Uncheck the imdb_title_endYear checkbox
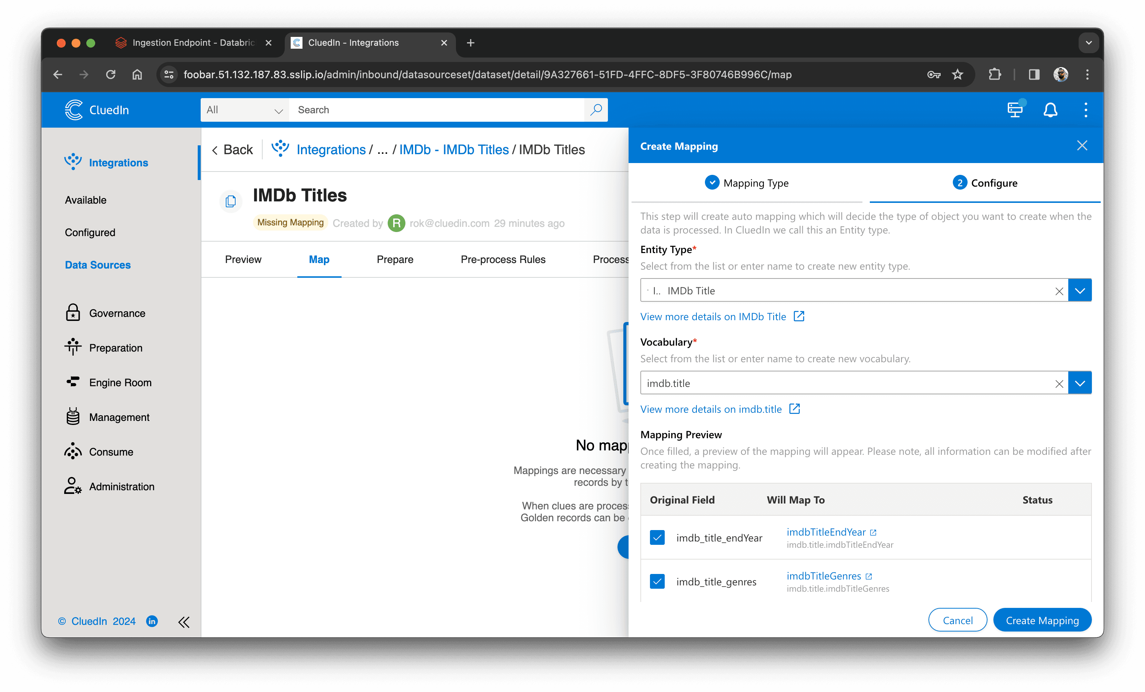The height and width of the screenshot is (692, 1145). pos(657,537)
